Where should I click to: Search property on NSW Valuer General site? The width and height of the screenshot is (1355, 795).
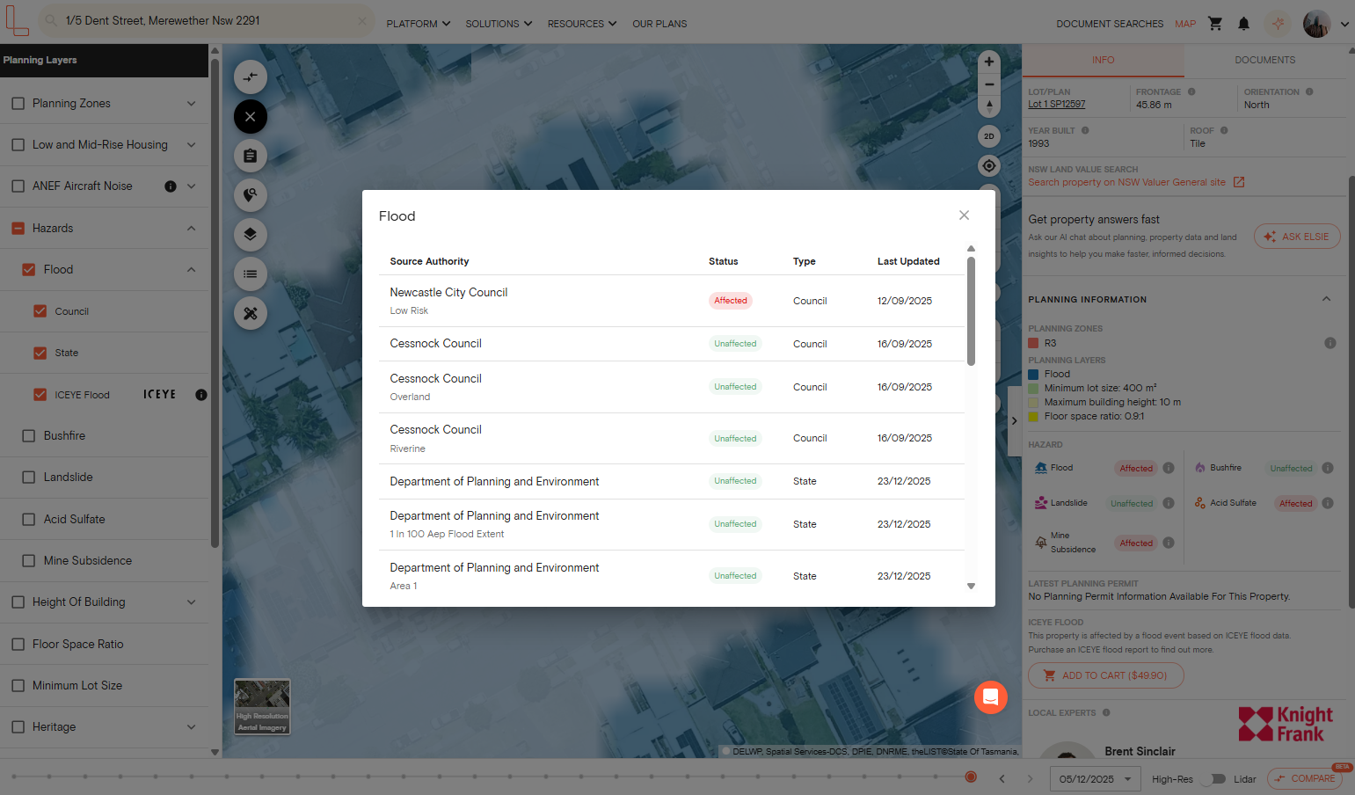click(x=1136, y=182)
